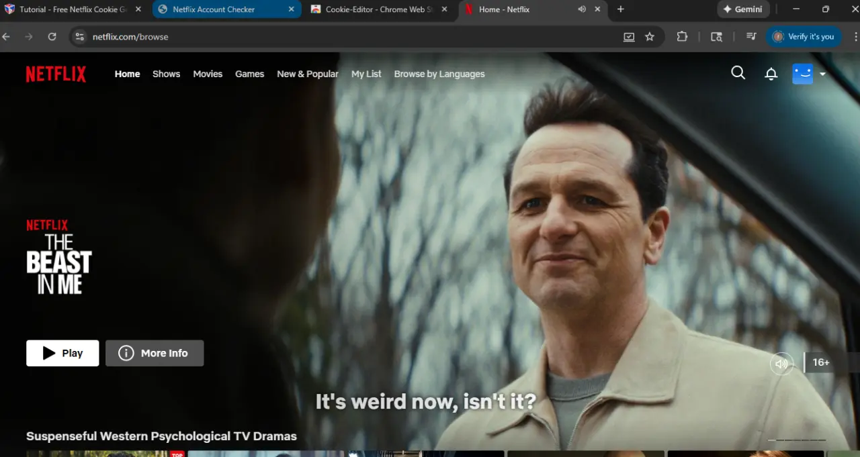Open My List page
This screenshot has width=860, height=457.
pyautogui.click(x=366, y=74)
